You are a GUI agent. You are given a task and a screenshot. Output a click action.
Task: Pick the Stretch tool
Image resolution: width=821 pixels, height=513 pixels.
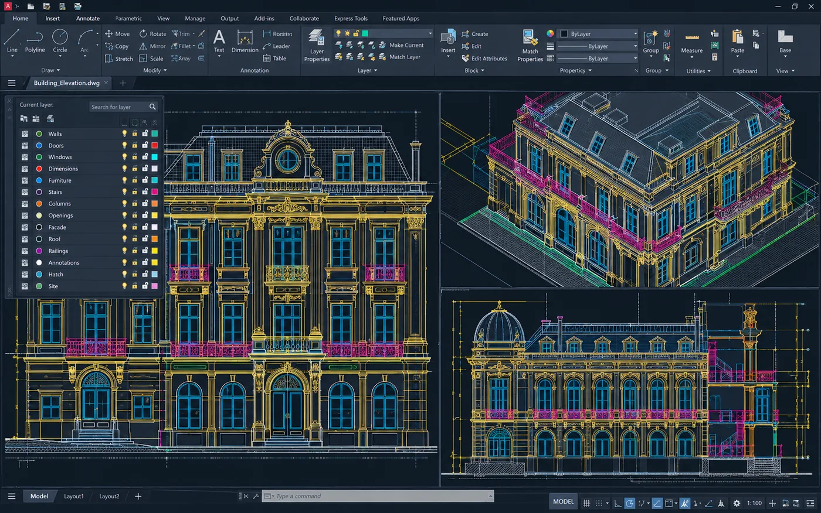coord(119,59)
